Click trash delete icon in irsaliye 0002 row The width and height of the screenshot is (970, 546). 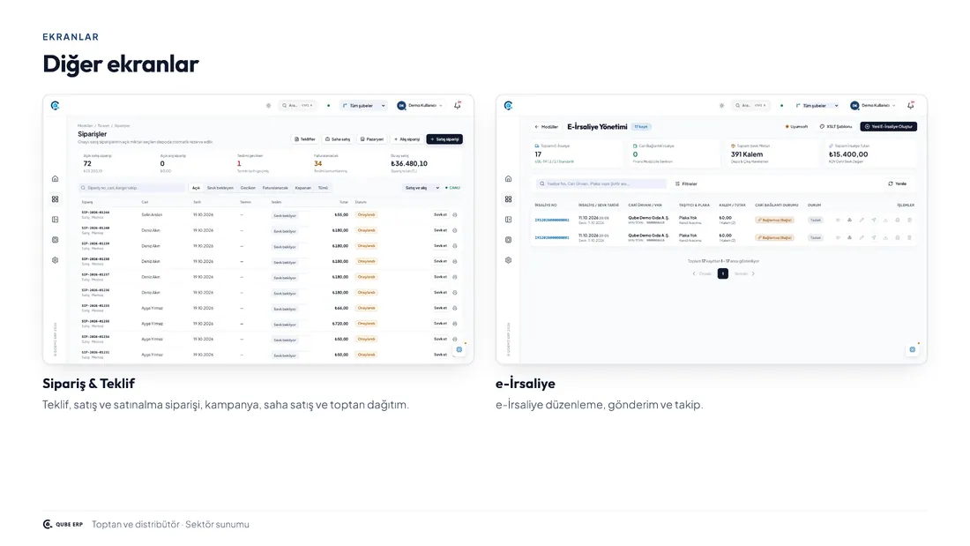coord(909,221)
